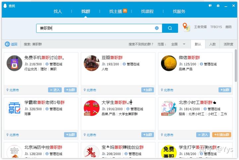Click info icon for 豆瓣兼职群
239x160 pixels.
point(124,64)
